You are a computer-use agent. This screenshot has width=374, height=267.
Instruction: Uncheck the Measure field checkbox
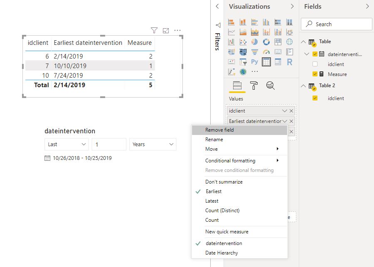click(x=315, y=74)
